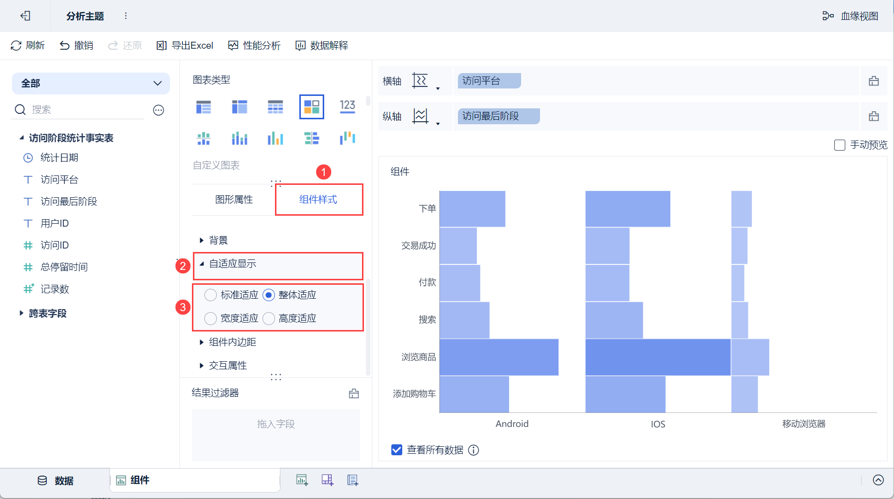This screenshot has width=894, height=499.
Task: Click the add component icon
Action: click(302, 480)
